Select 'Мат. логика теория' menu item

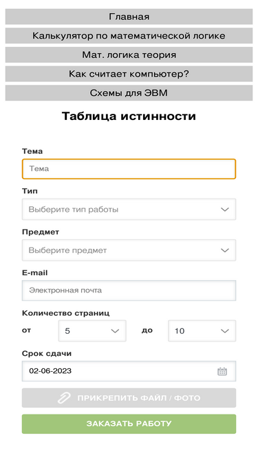coord(129,55)
